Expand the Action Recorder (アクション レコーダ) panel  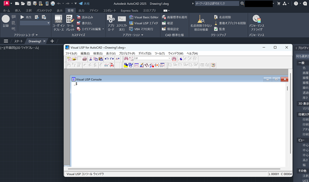[x=25, y=34]
